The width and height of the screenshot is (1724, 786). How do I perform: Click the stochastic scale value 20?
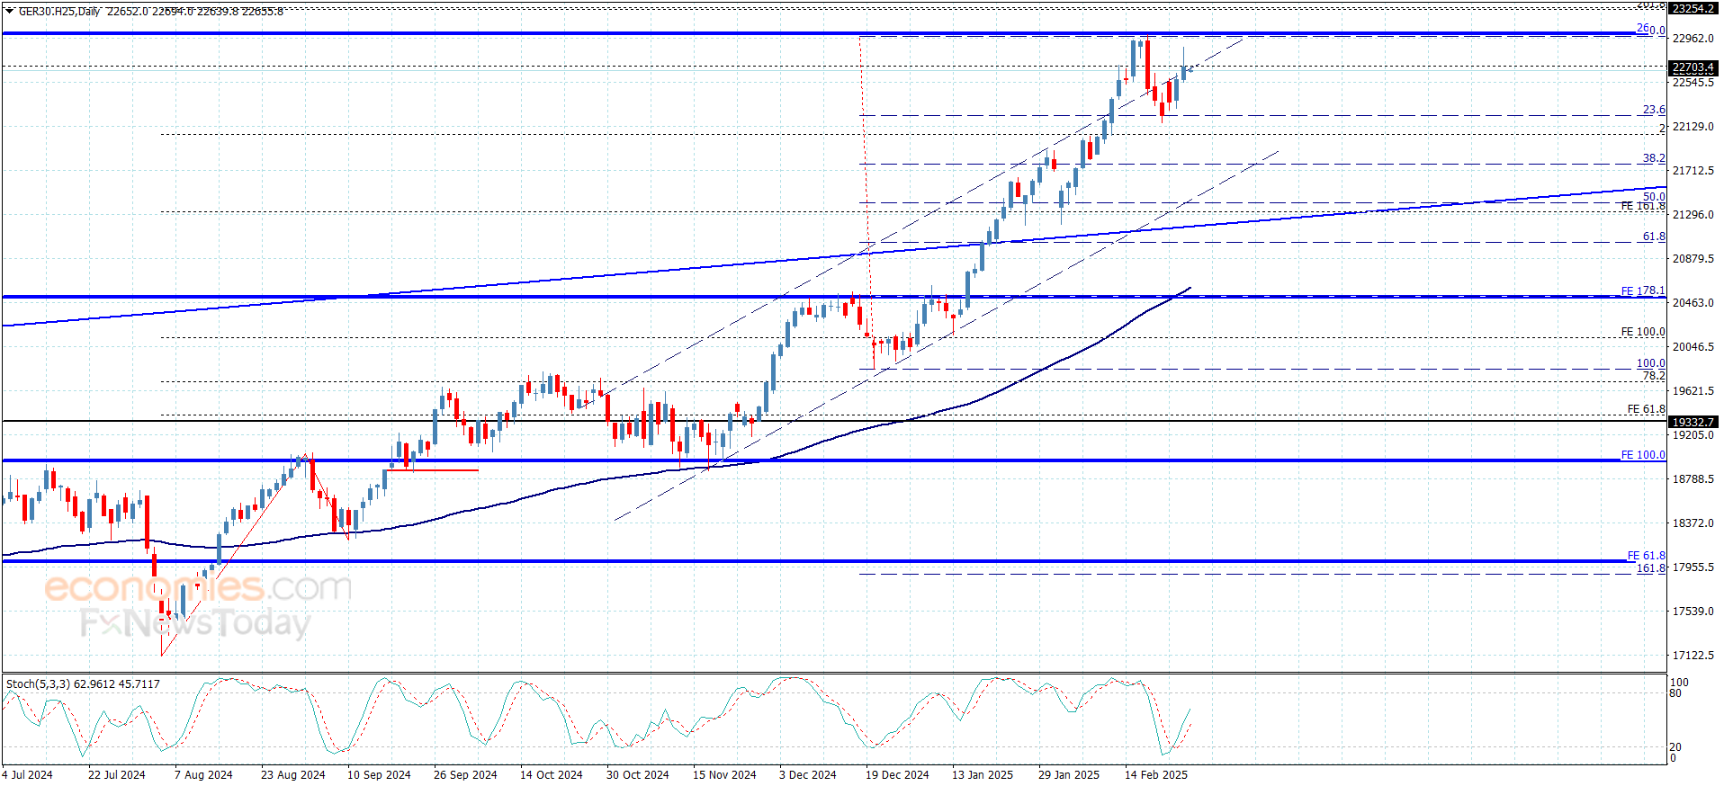pos(1675,747)
